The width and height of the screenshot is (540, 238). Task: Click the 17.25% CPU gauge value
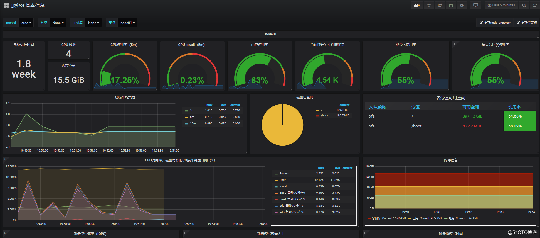[x=125, y=80]
